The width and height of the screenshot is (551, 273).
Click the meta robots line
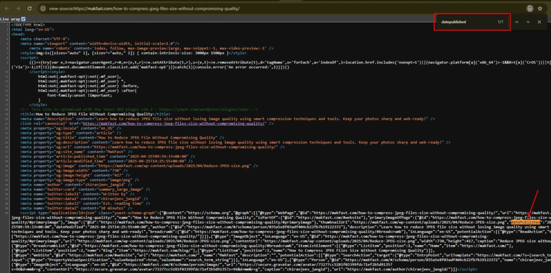coord(151,48)
